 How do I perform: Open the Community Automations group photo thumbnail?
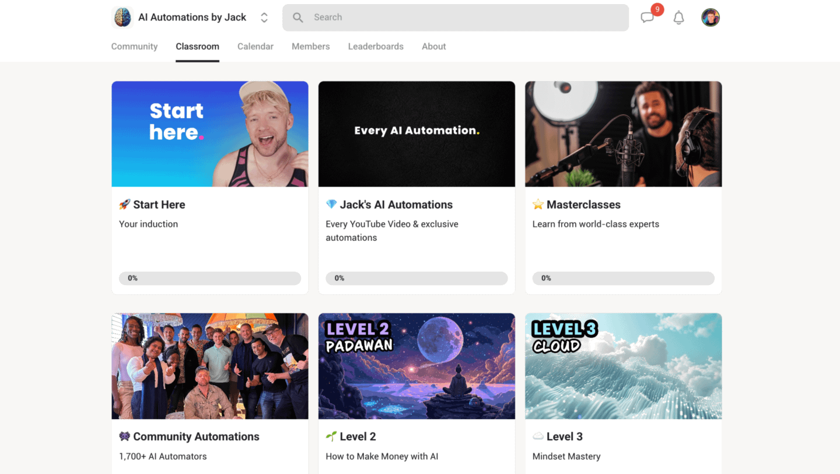[210, 366]
